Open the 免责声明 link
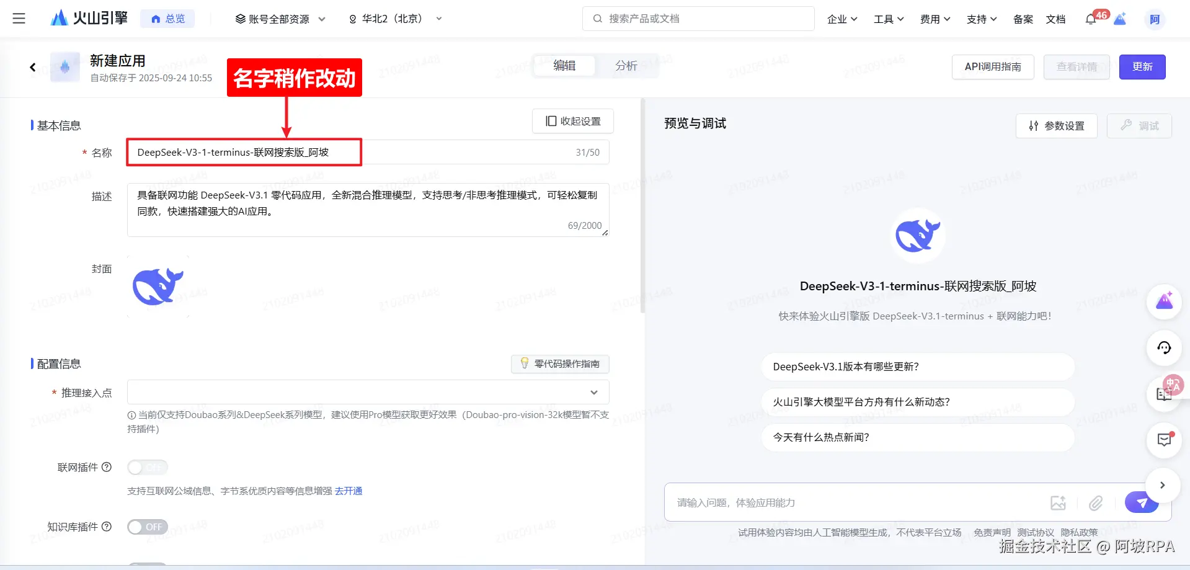 coord(992,533)
